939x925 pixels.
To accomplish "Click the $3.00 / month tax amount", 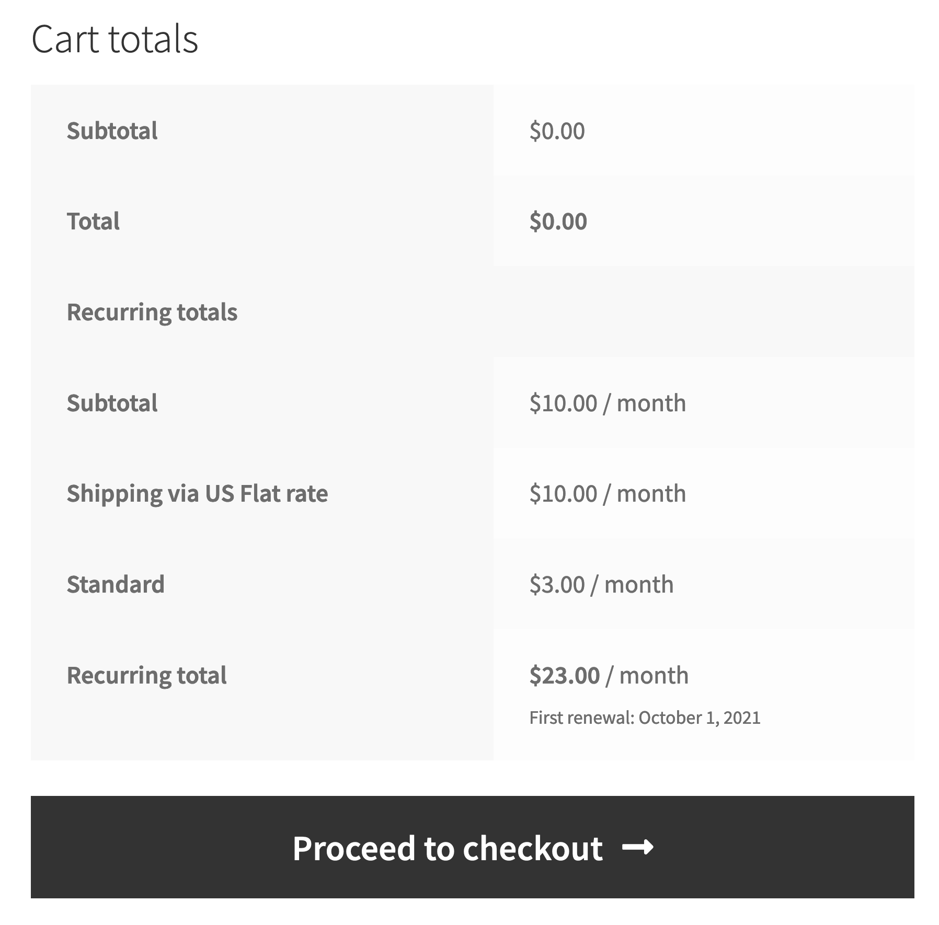I will click(601, 584).
